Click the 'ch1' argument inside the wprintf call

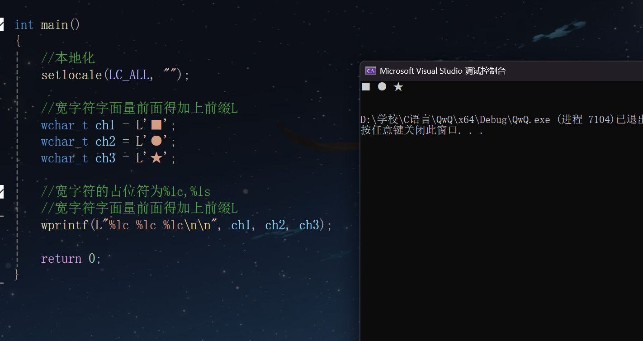241,225
